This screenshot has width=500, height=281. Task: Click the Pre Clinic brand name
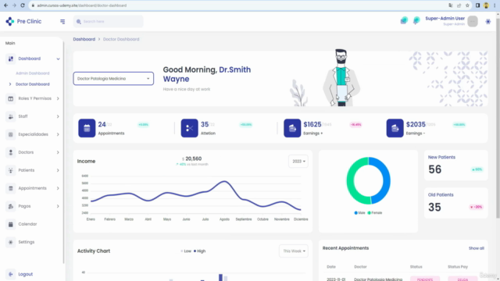tap(29, 21)
